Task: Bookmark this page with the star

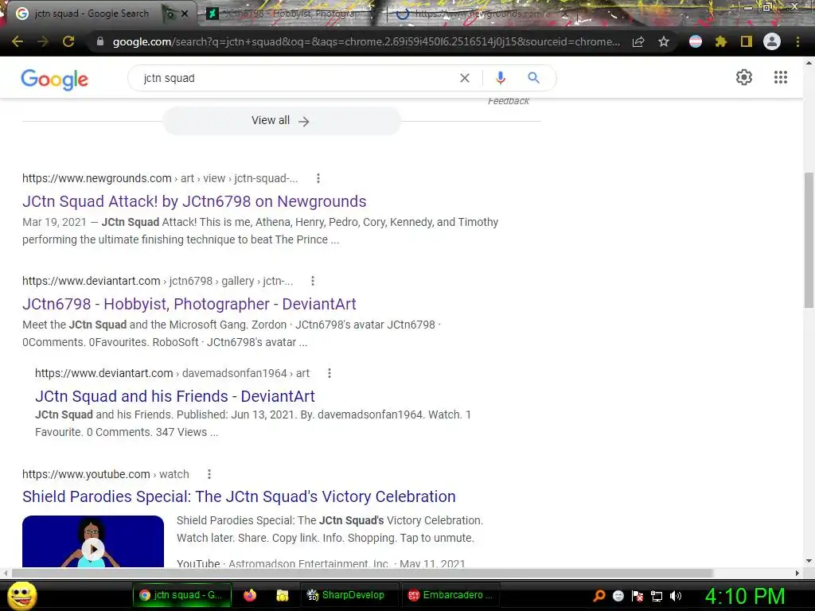Action: click(664, 41)
